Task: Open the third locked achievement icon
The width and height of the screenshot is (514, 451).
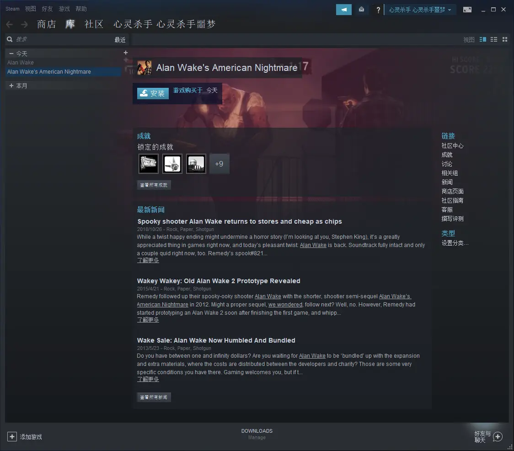Action: pyautogui.click(x=196, y=164)
